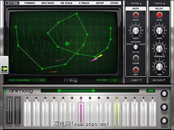Click the Path RATE knob
The image size is (174, 130).
[x=135, y=30]
